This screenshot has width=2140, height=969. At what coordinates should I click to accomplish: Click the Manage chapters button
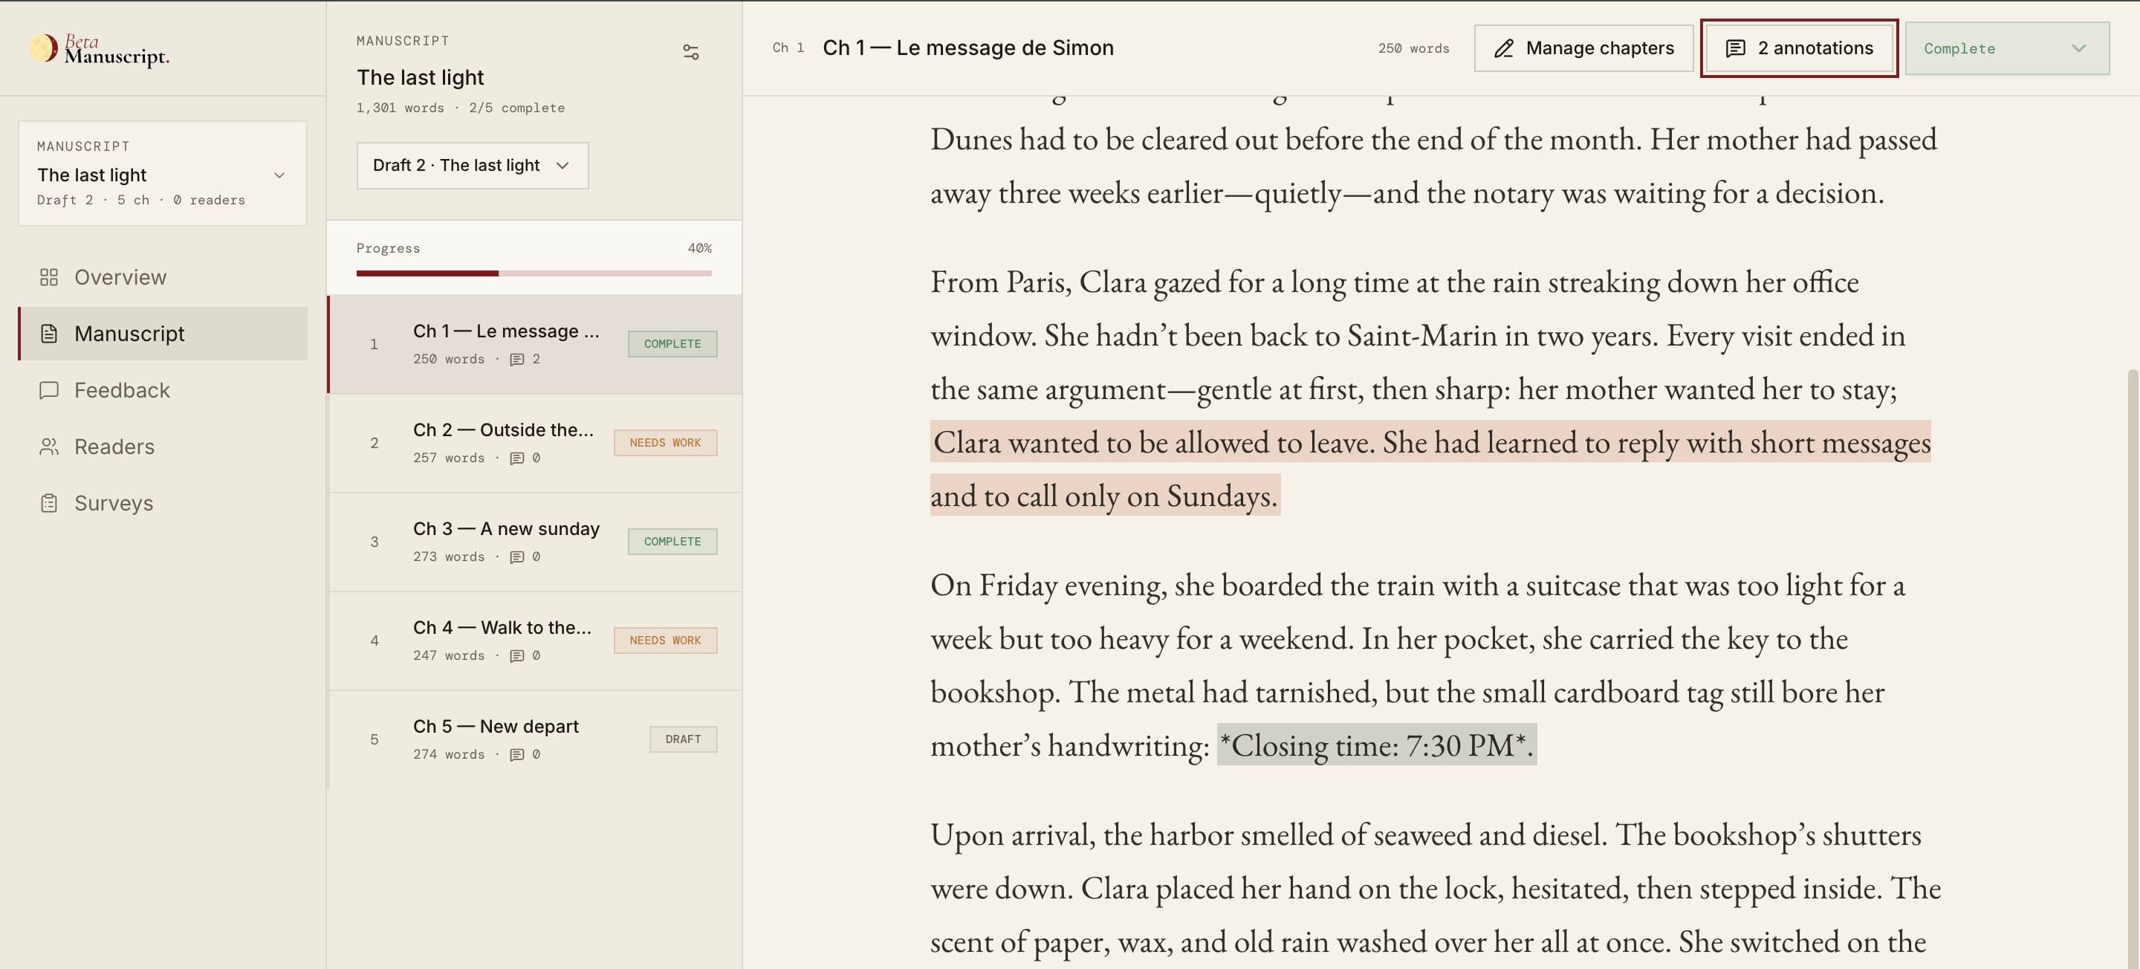pyautogui.click(x=1583, y=48)
